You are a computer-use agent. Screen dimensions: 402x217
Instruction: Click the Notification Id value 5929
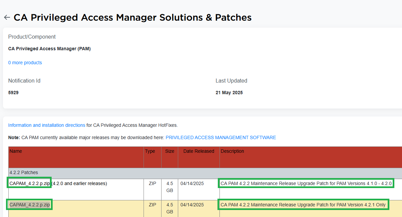point(13,93)
